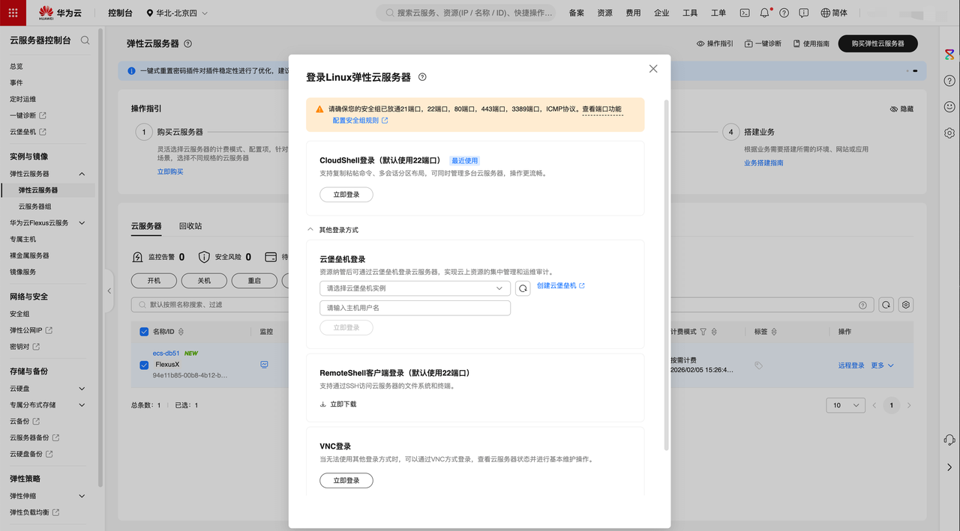The width and height of the screenshot is (960, 531).
Task: Click the refresh icon above server table
Action: (886, 305)
